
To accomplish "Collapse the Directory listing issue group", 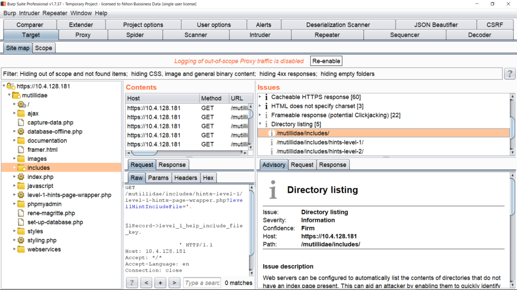I will click(x=260, y=124).
